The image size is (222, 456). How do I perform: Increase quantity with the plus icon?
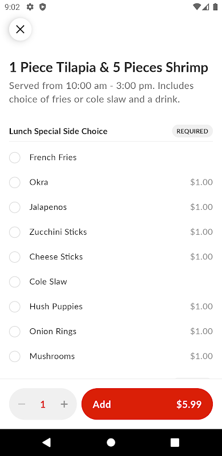pos(64,404)
